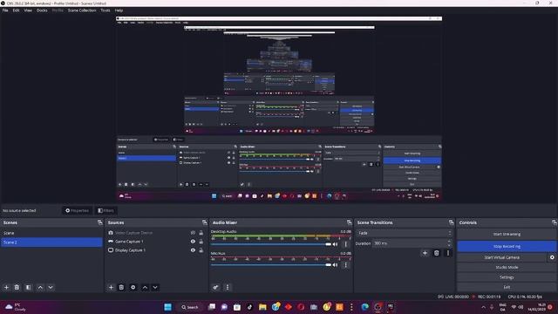Click the Properties button above docks
Viewport: 558px width, 314px height.
(78, 211)
